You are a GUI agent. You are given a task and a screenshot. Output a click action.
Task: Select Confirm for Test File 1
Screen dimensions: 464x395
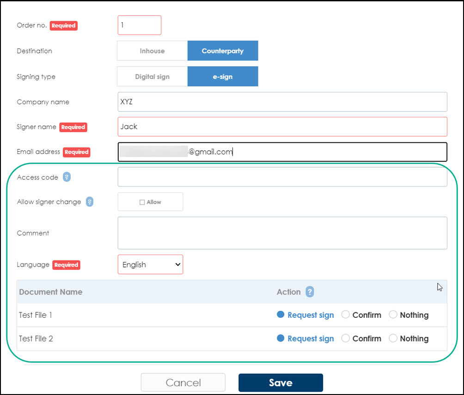pos(345,315)
